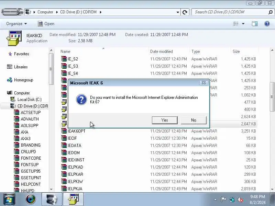The image size is (275, 206).
Task: Select the IELPKJA file name
Action: tap(75, 188)
